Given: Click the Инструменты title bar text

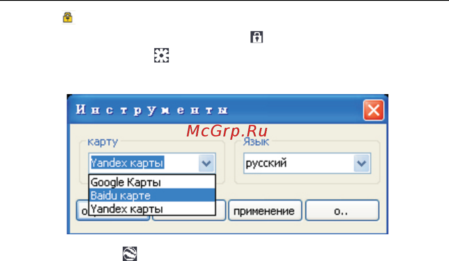Looking at the screenshot, I should (152, 110).
